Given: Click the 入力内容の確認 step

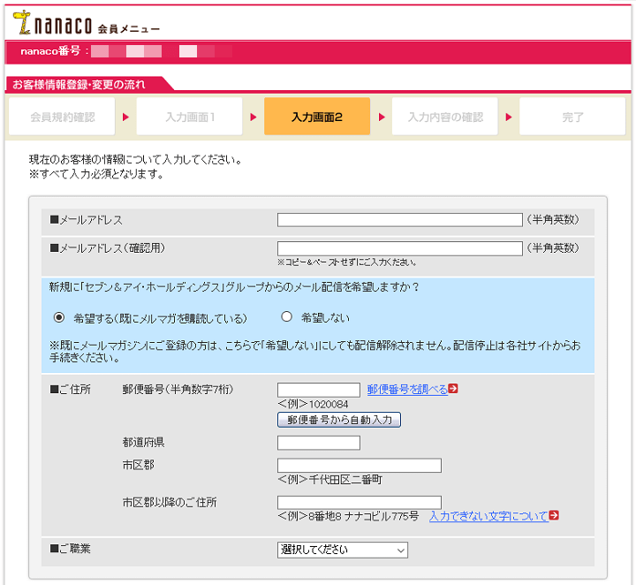Looking at the screenshot, I should (445, 117).
